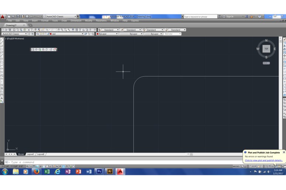Open Autodesk Exchange Apps icon in title bar
Screen dimensions: 286x190
pos(247,17)
